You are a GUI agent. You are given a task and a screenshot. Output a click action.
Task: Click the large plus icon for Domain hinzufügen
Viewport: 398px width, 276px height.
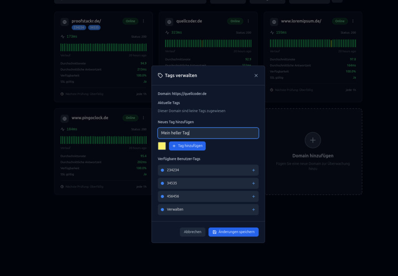[x=313, y=140]
